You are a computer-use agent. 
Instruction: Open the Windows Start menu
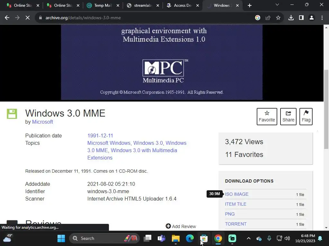(x=61, y=238)
